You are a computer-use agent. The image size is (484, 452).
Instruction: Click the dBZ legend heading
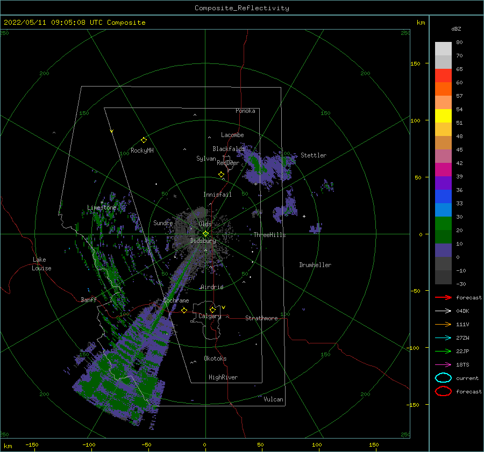click(456, 28)
